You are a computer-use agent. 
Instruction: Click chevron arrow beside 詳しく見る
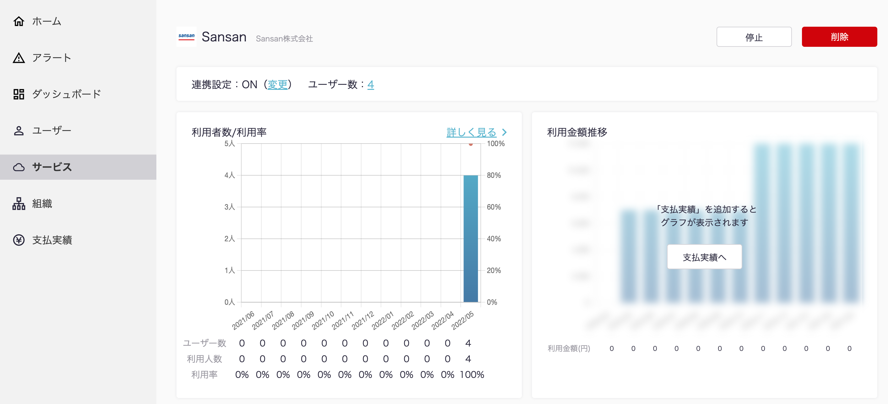point(504,132)
